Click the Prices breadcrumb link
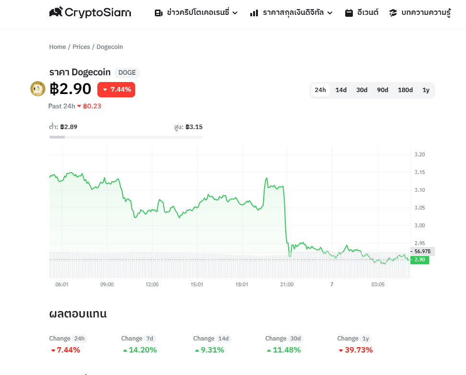This screenshot has height=375, width=466. (x=81, y=47)
